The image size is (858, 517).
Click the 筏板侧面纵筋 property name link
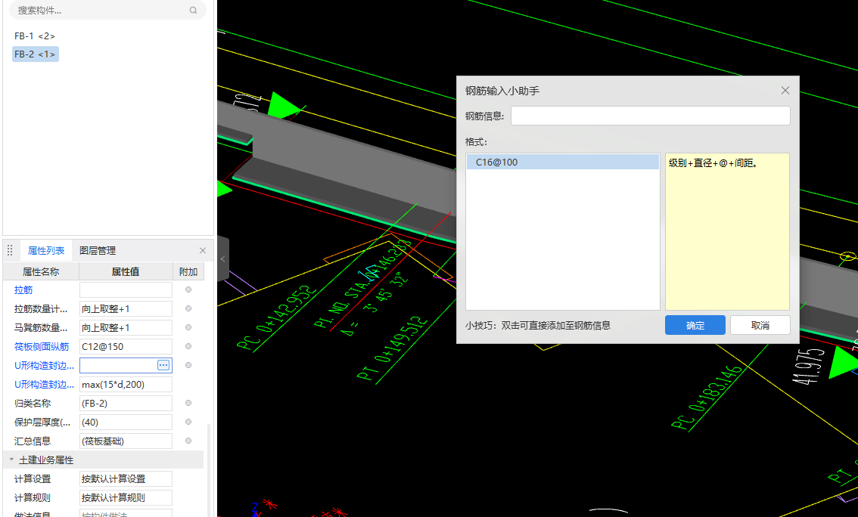point(42,346)
